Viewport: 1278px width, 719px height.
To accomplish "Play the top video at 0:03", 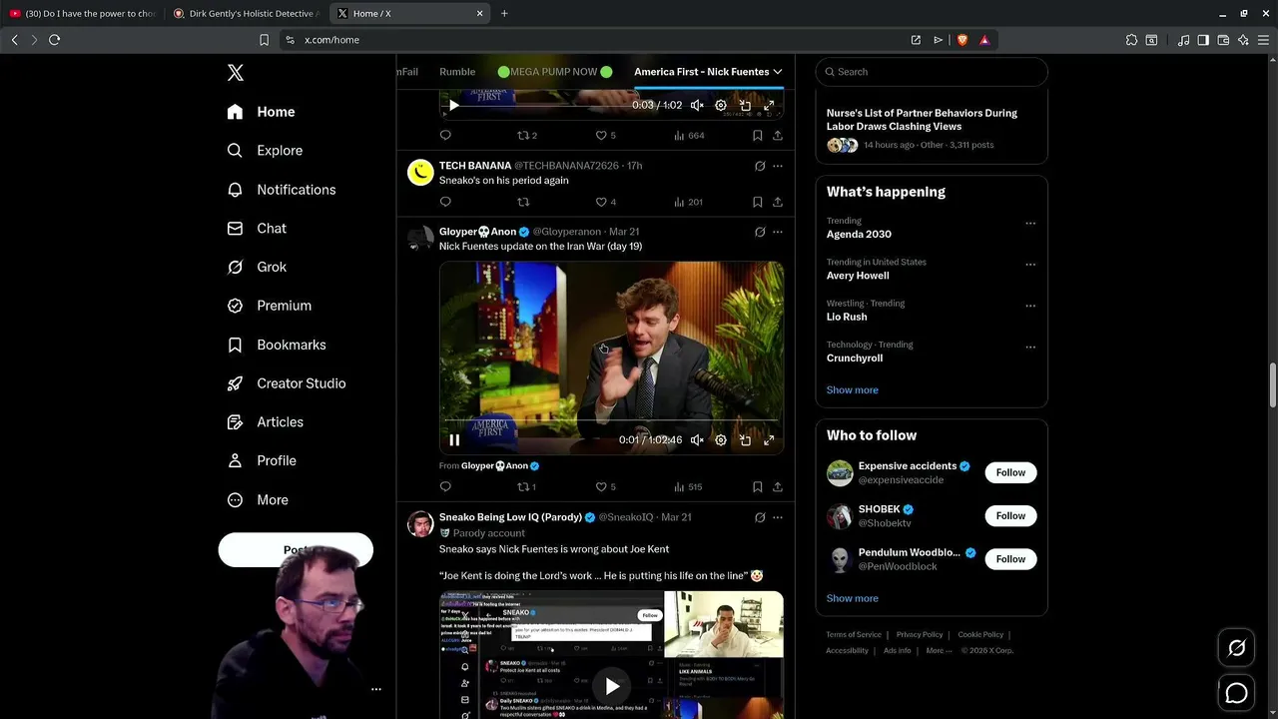I will (454, 105).
